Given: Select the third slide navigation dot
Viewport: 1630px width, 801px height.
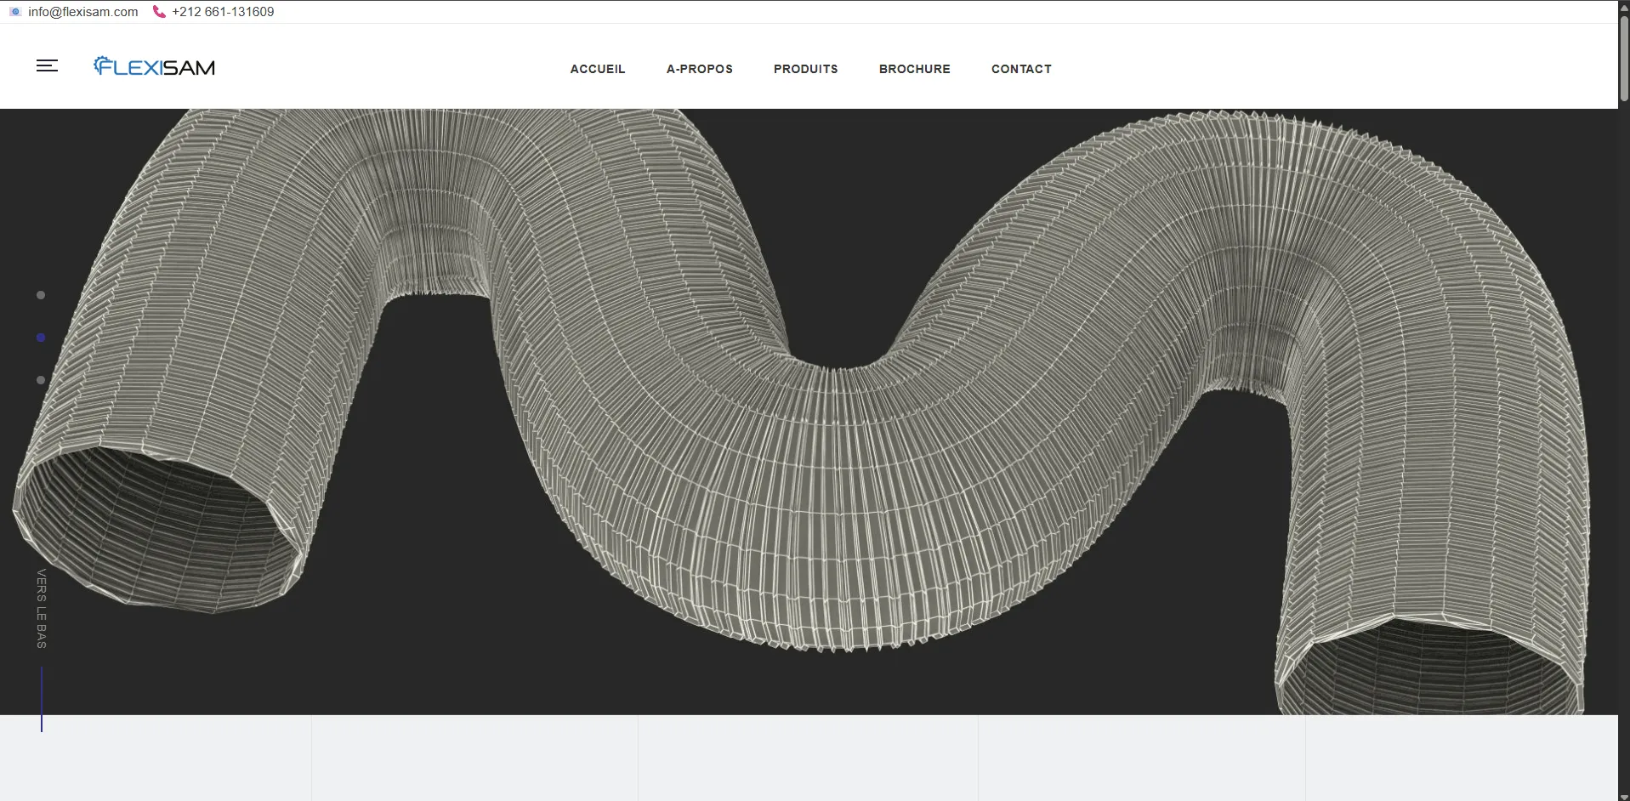Looking at the screenshot, I should (40, 381).
